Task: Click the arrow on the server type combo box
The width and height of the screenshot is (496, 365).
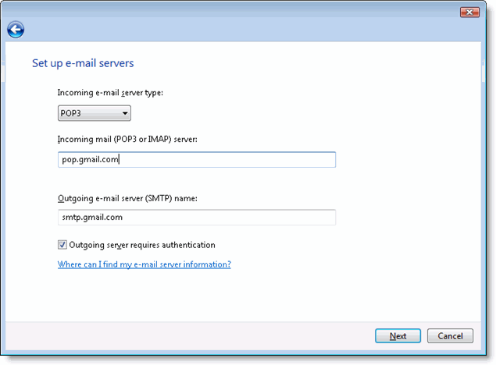Action: (x=124, y=114)
